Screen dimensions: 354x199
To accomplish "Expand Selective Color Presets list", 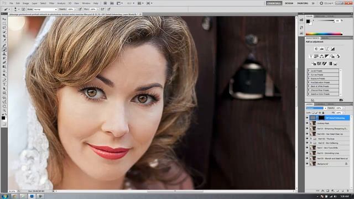I will [309, 94].
